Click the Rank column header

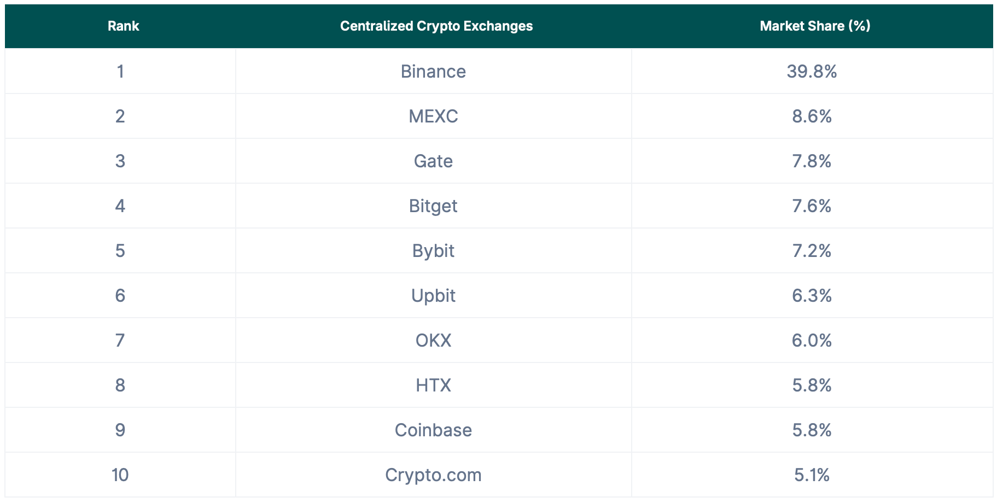(x=123, y=26)
